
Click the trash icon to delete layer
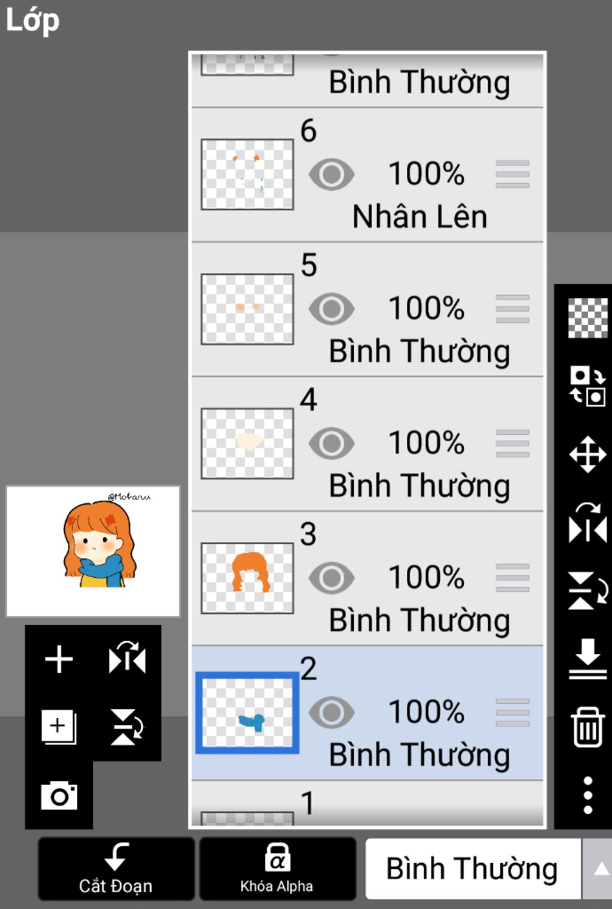click(x=587, y=727)
